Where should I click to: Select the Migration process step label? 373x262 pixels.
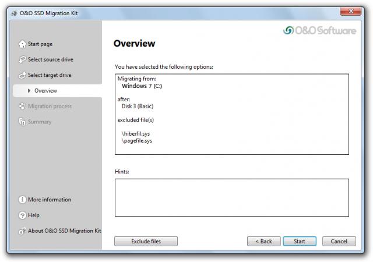50,107
